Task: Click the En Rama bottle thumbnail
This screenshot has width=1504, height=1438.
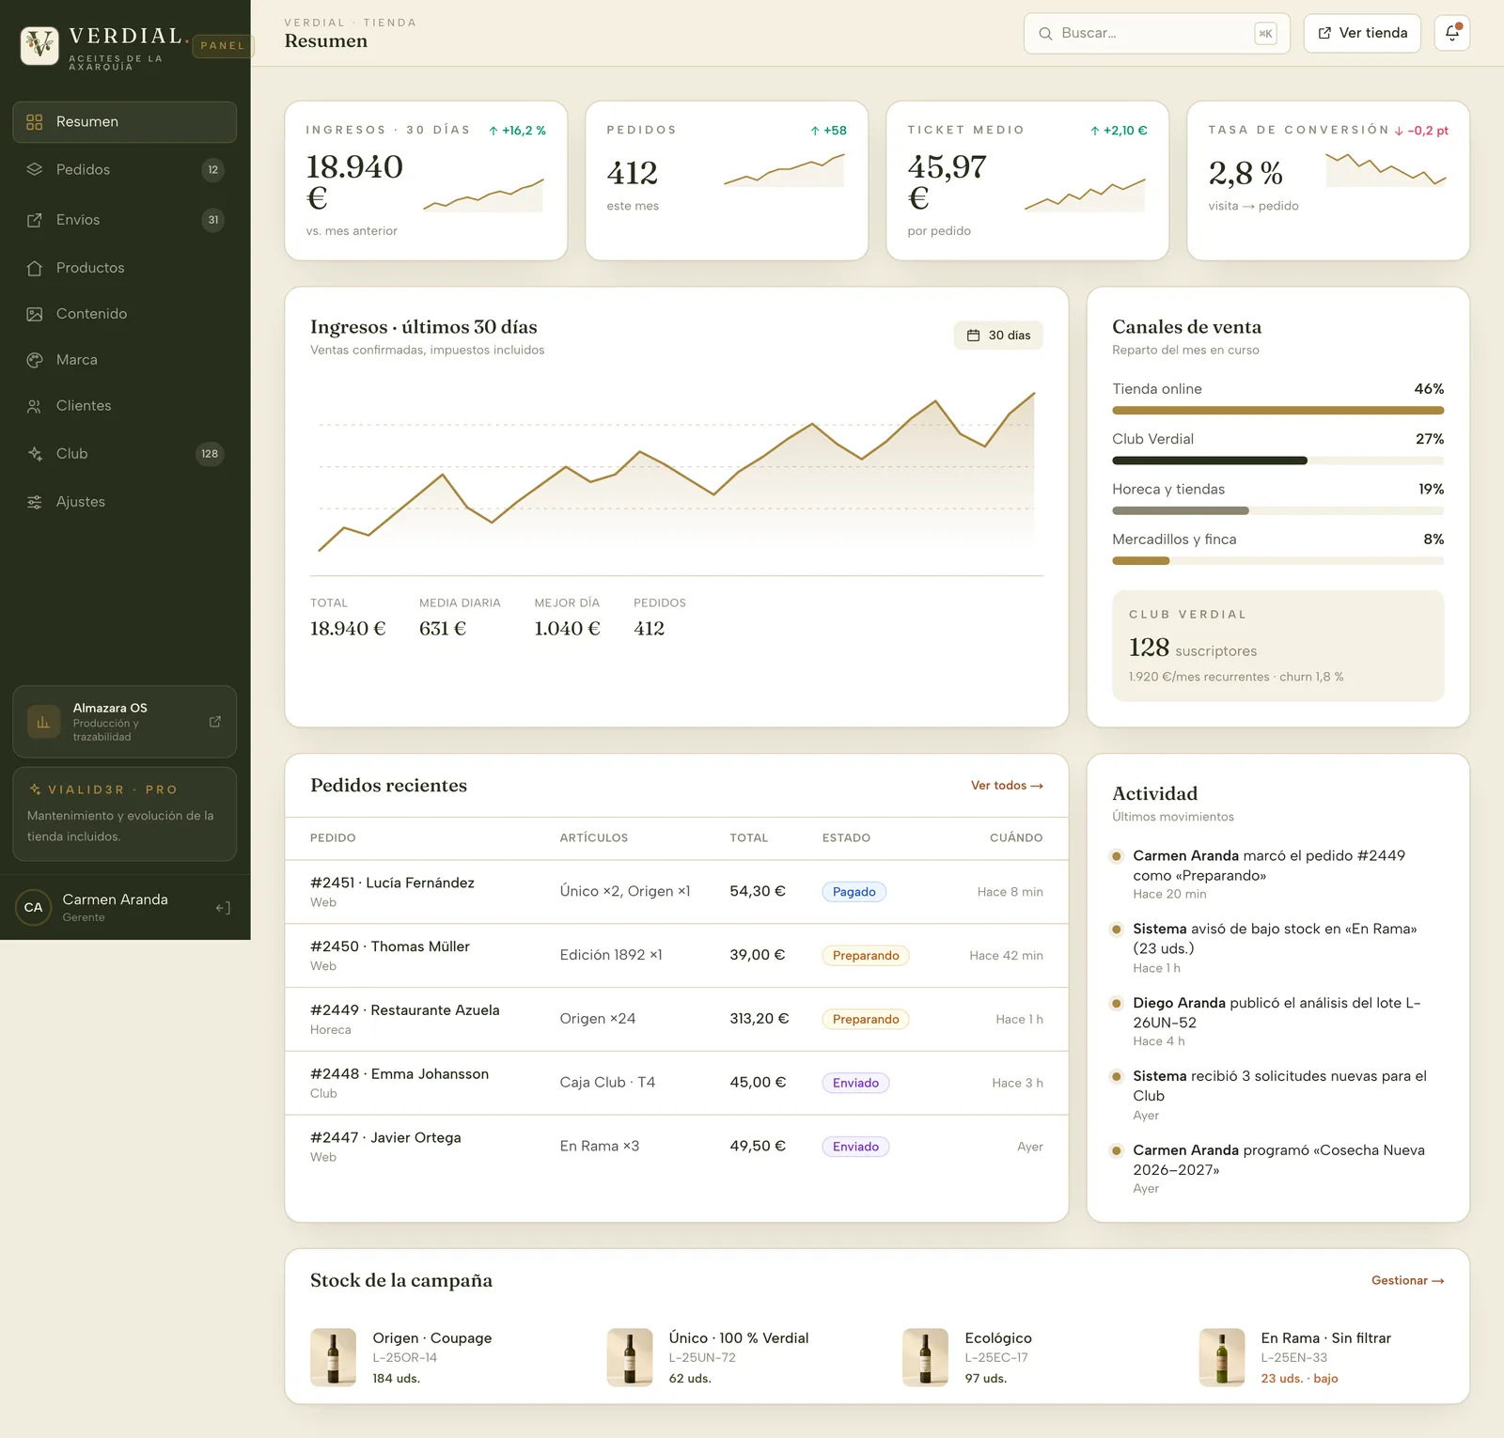Action: coord(1222,1357)
